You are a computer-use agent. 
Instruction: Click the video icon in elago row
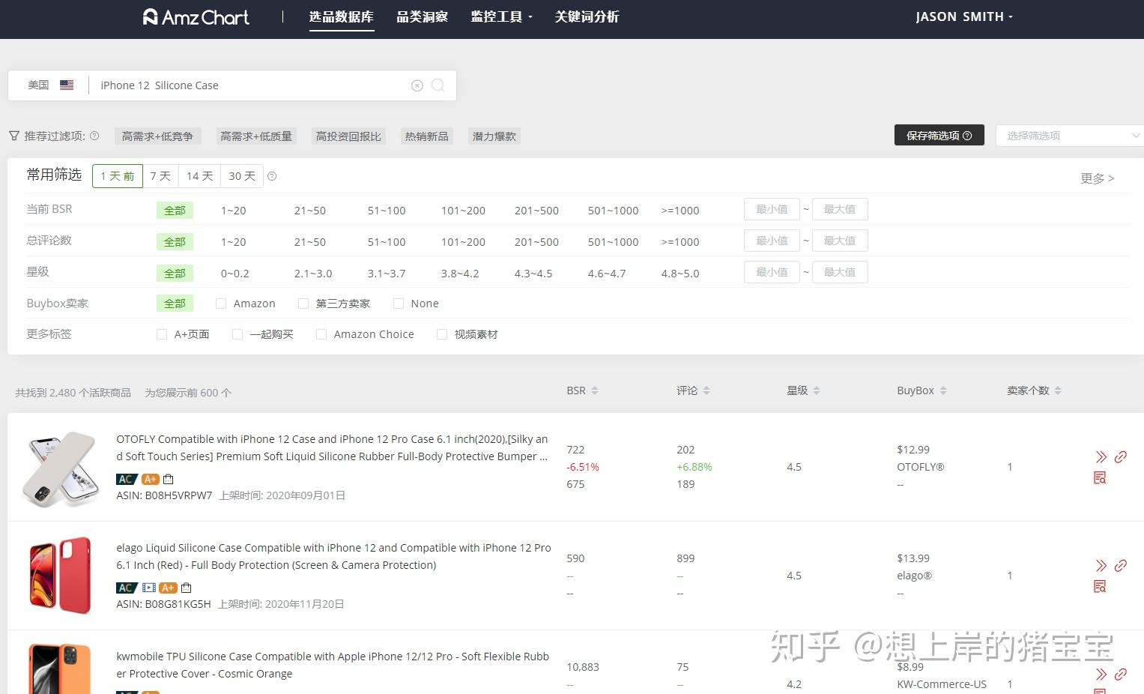point(149,588)
